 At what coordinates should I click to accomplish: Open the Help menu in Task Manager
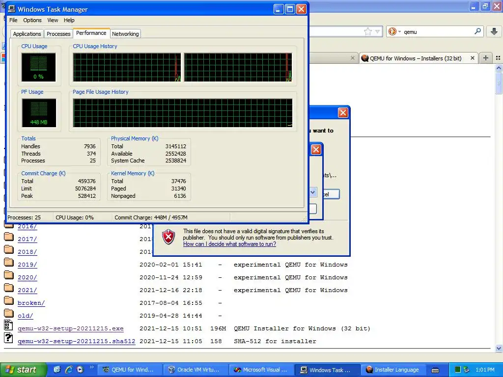[x=69, y=20]
